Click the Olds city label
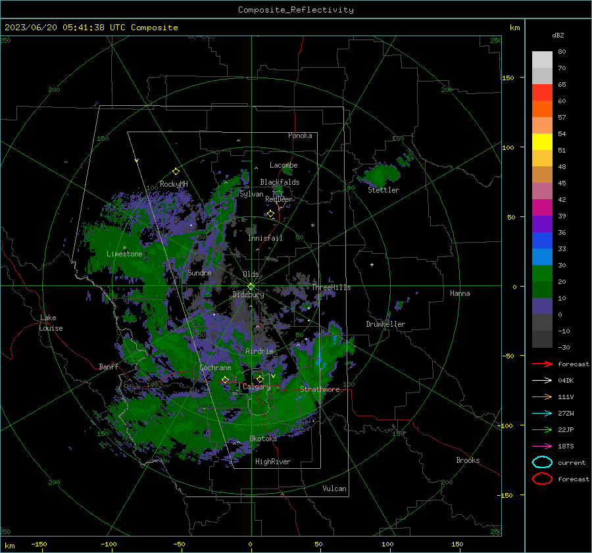Screen dimensions: 592x553 (251, 274)
